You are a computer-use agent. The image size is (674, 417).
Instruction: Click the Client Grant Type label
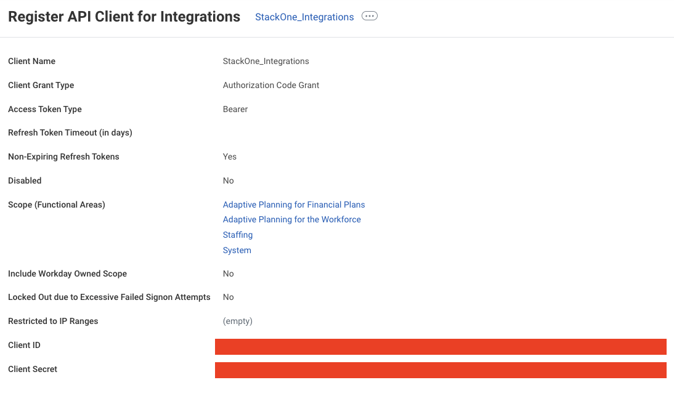[41, 85]
